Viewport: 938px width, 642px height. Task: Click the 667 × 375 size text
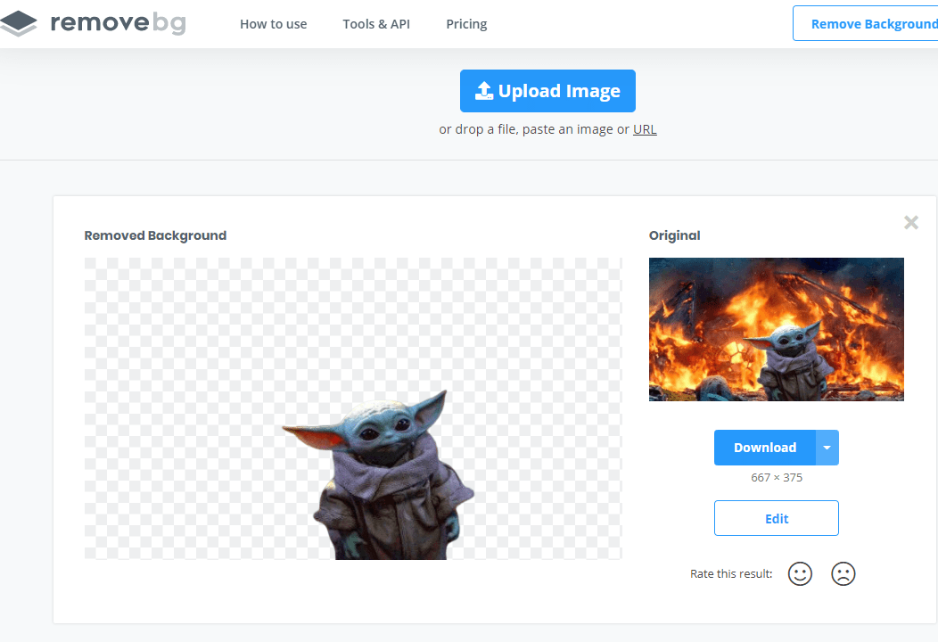tap(777, 477)
